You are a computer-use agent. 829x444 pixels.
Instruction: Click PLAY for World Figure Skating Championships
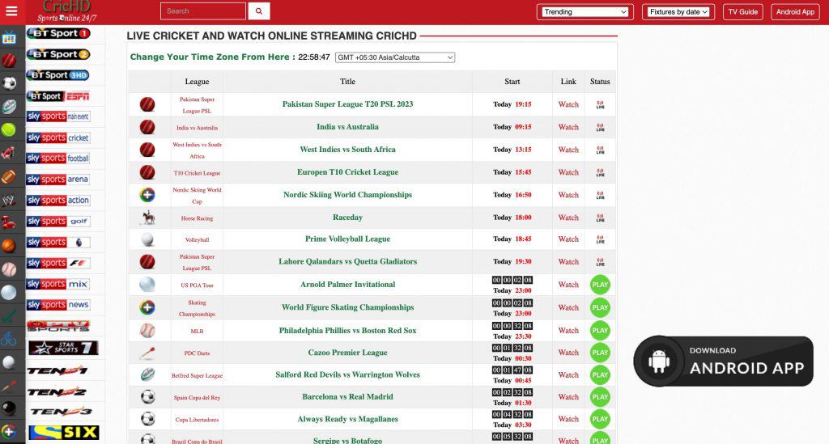600,307
